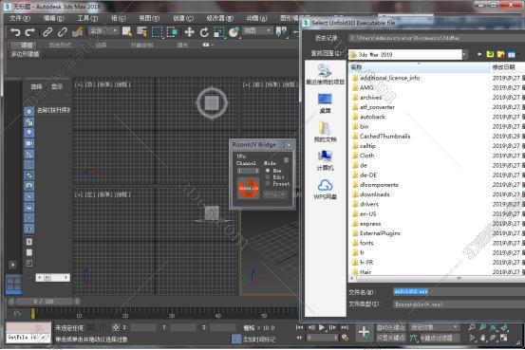This screenshot has height=350, width=525.
Task: Select the 桌面 shortcut in dialog sidebar
Action: click(x=325, y=103)
